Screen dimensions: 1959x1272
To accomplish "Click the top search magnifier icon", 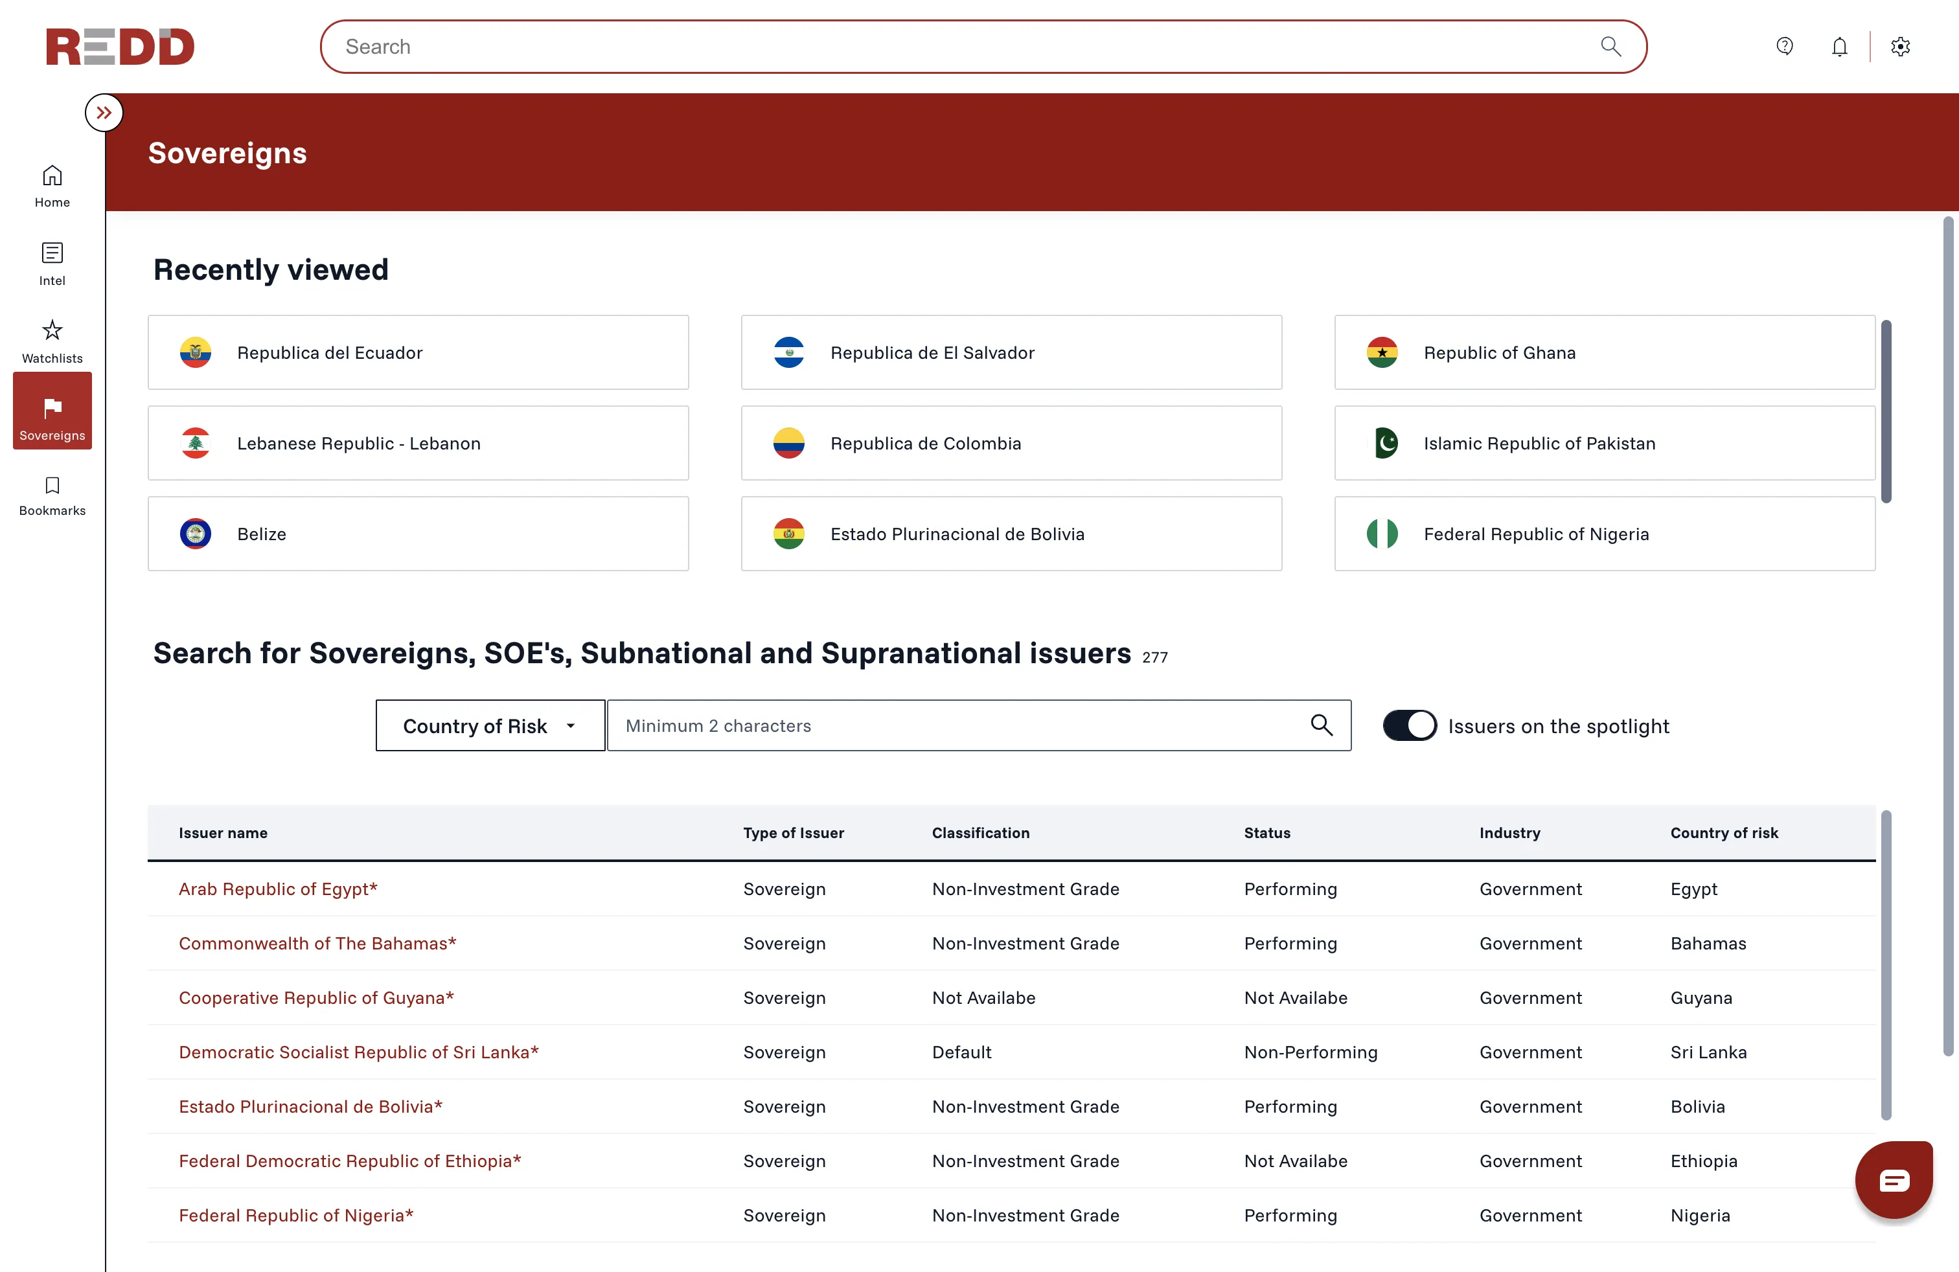I will pyautogui.click(x=1610, y=46).
